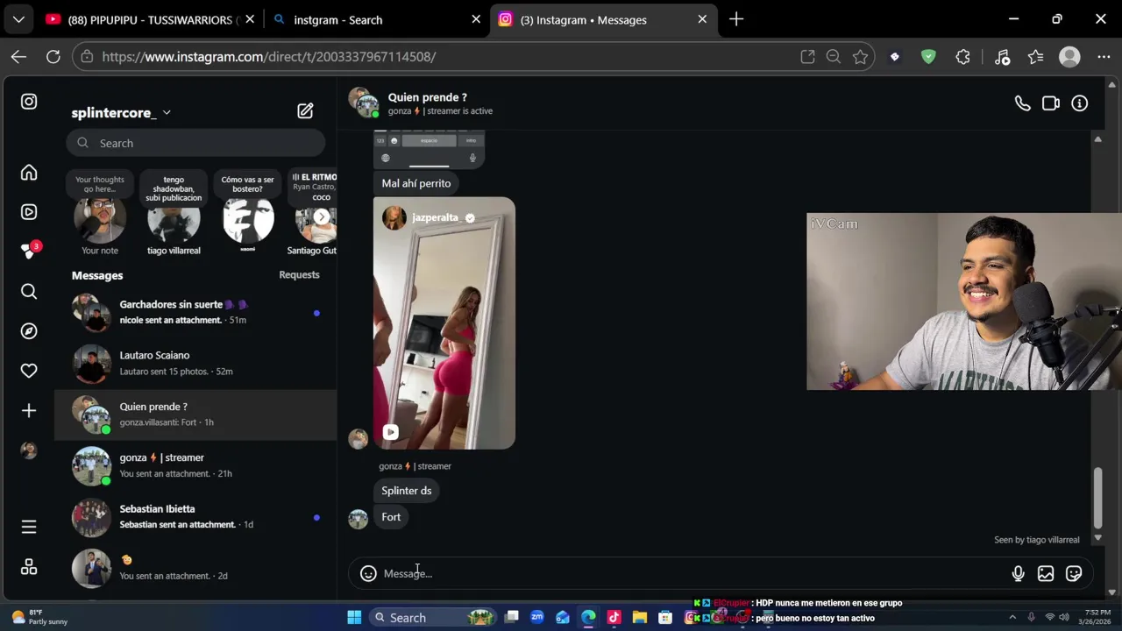
Task: Open Reels from the left sidebar
Action: (29, 212)
